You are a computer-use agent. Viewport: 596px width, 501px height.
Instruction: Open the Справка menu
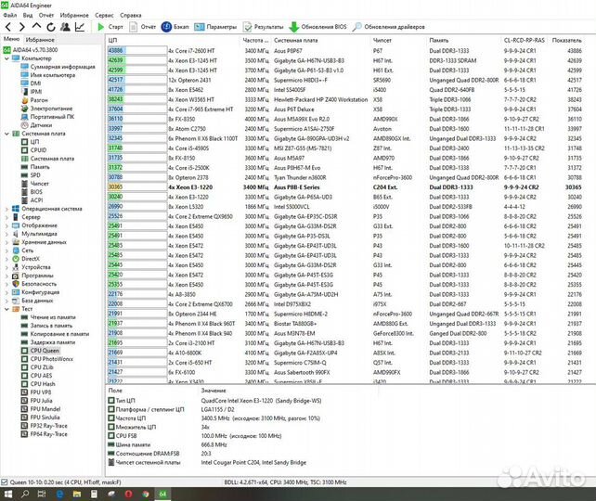tap(130, 15)
